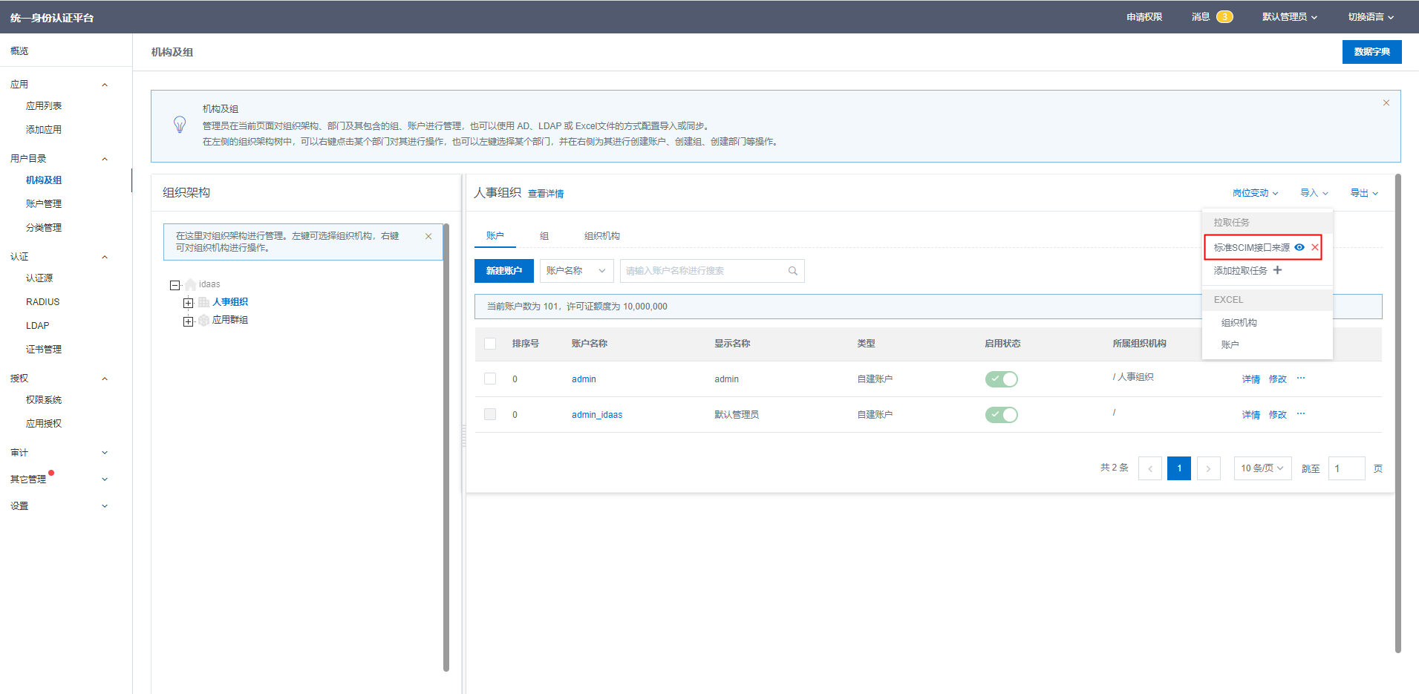Viewport: 1419px width, 694px height.
Task: Open the 查看详情 link beside 人事组织
Action: (546, 194)
